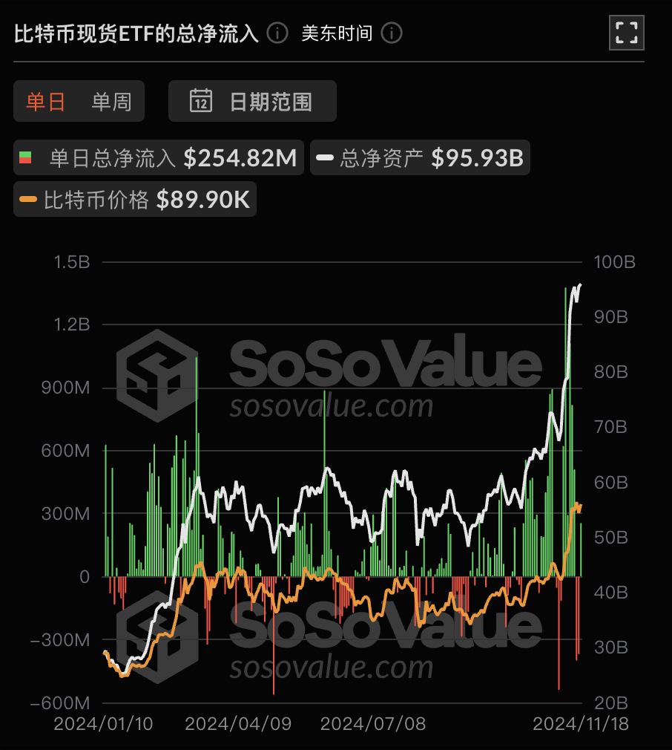
Task: Click the 300M left axis label
Action: (65, 514)
